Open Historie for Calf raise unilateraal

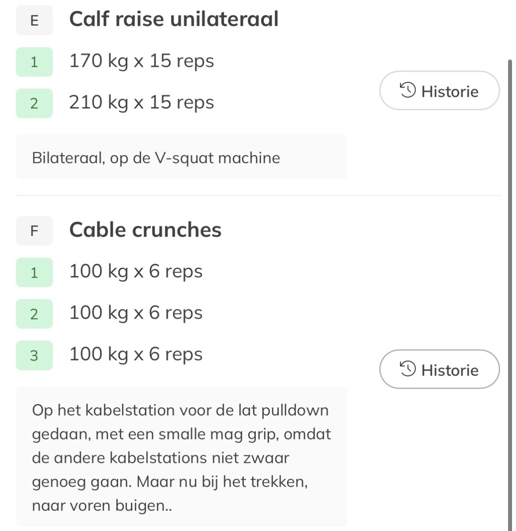point(439,91)
